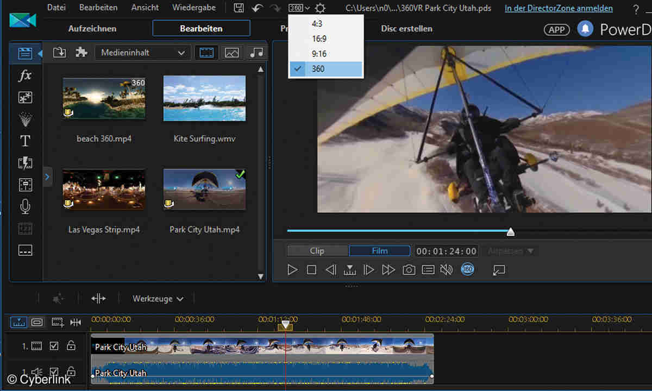This screenshot has width=652, height=391.
Task: Select the Partikelraum icon in sidebar
Action: pos(25,119)
